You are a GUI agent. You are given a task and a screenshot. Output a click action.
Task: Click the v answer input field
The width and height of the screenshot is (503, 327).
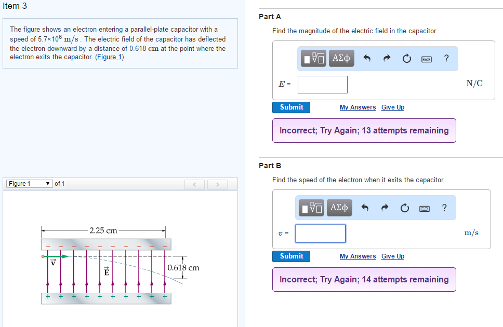tap(321, 234)
